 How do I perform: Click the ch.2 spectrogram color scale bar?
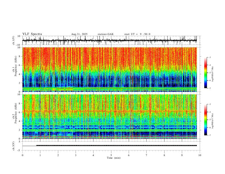pyautogui.click(x=206, y=120)
